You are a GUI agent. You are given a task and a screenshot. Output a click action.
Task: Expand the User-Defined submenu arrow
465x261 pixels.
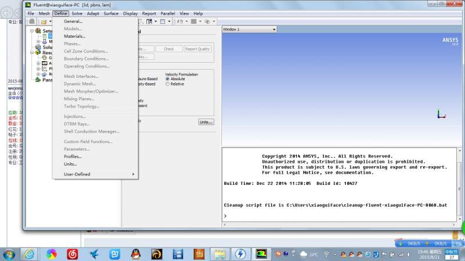(x=133, y=174)
